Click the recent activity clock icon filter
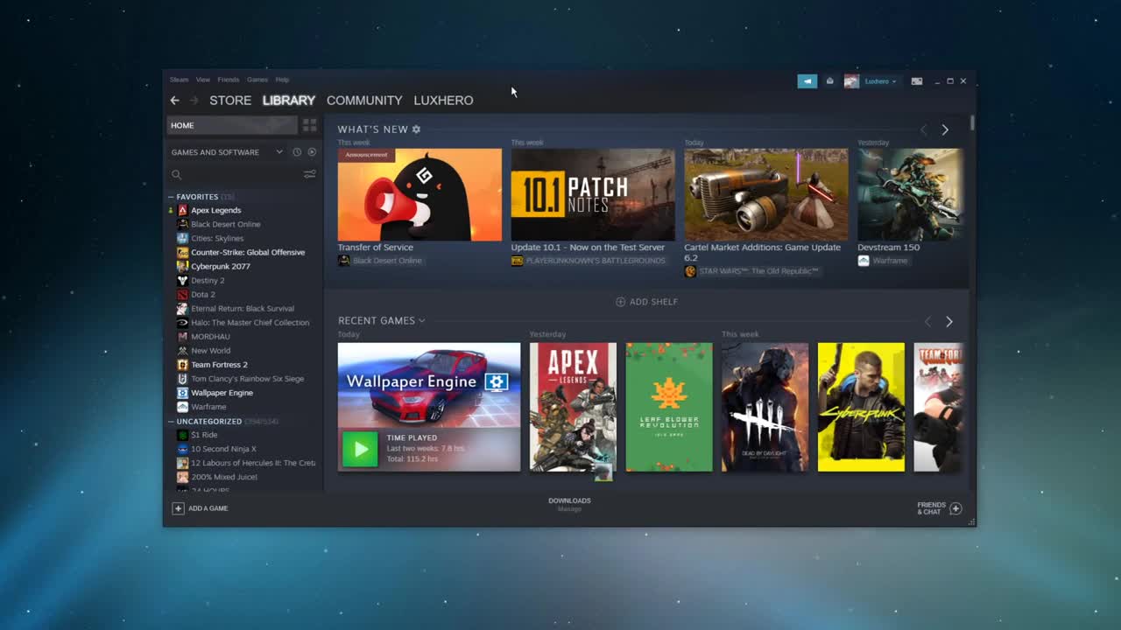1121x630 pixels. (297, 152)
